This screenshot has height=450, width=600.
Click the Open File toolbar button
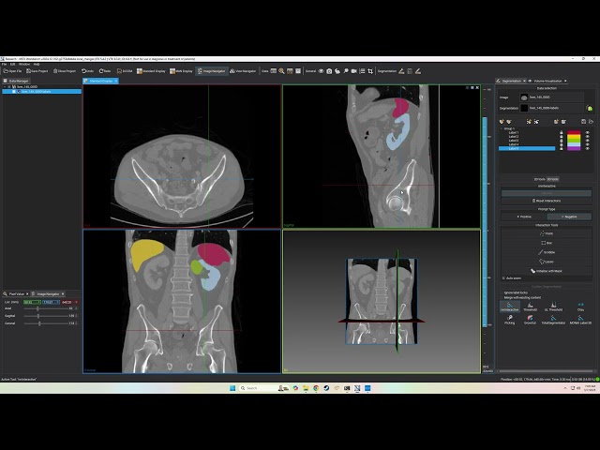click(x=12, y=71)
